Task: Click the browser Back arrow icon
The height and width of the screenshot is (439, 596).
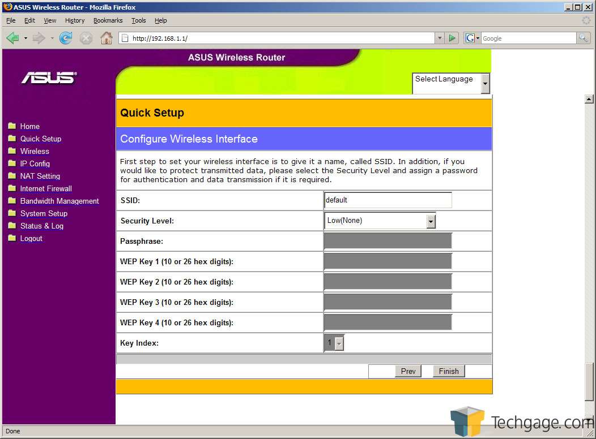Action: tap(13, 38)
